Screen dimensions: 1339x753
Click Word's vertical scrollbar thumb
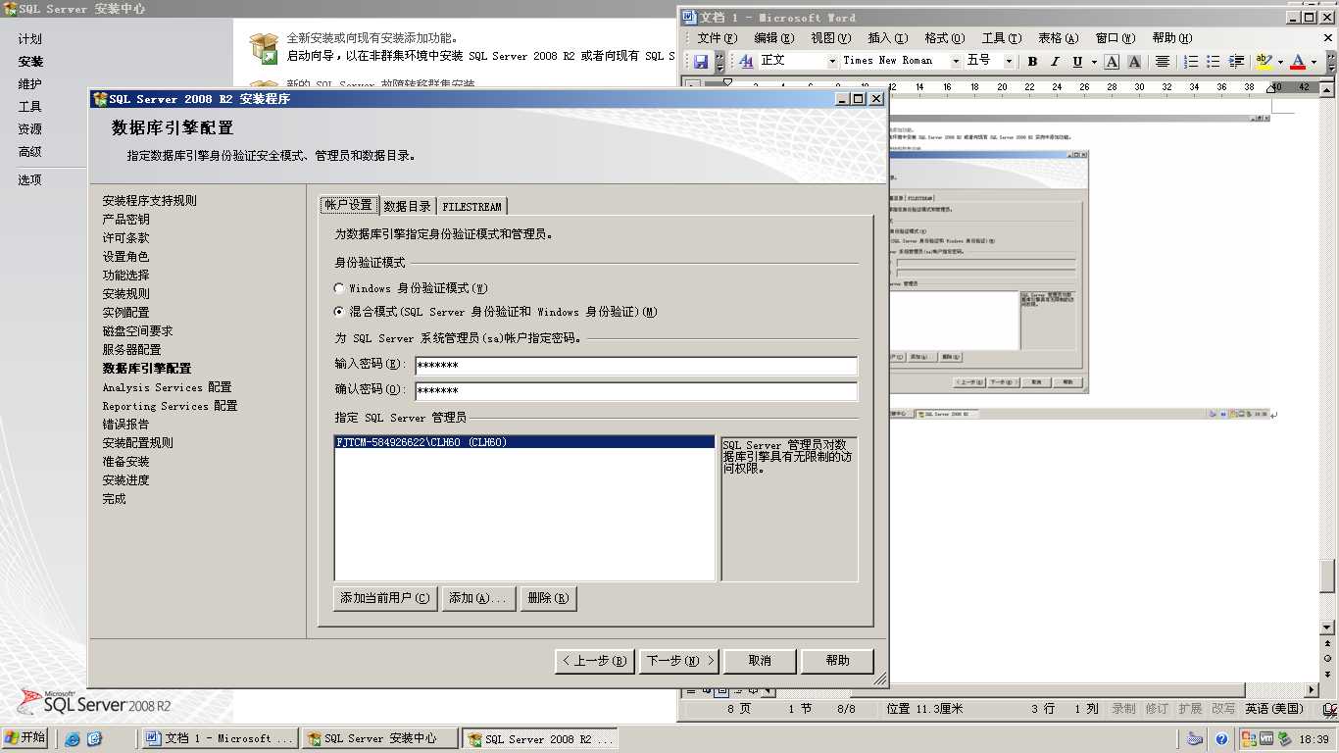(1328, 577)
